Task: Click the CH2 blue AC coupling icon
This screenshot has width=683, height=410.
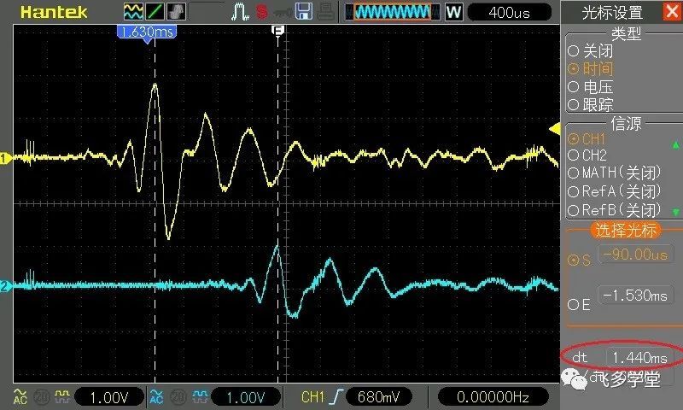Action: point(156,396)
